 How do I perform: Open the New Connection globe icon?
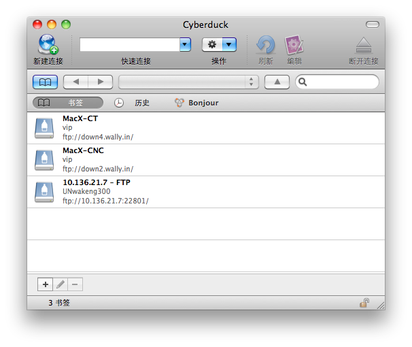pos(48,44)
